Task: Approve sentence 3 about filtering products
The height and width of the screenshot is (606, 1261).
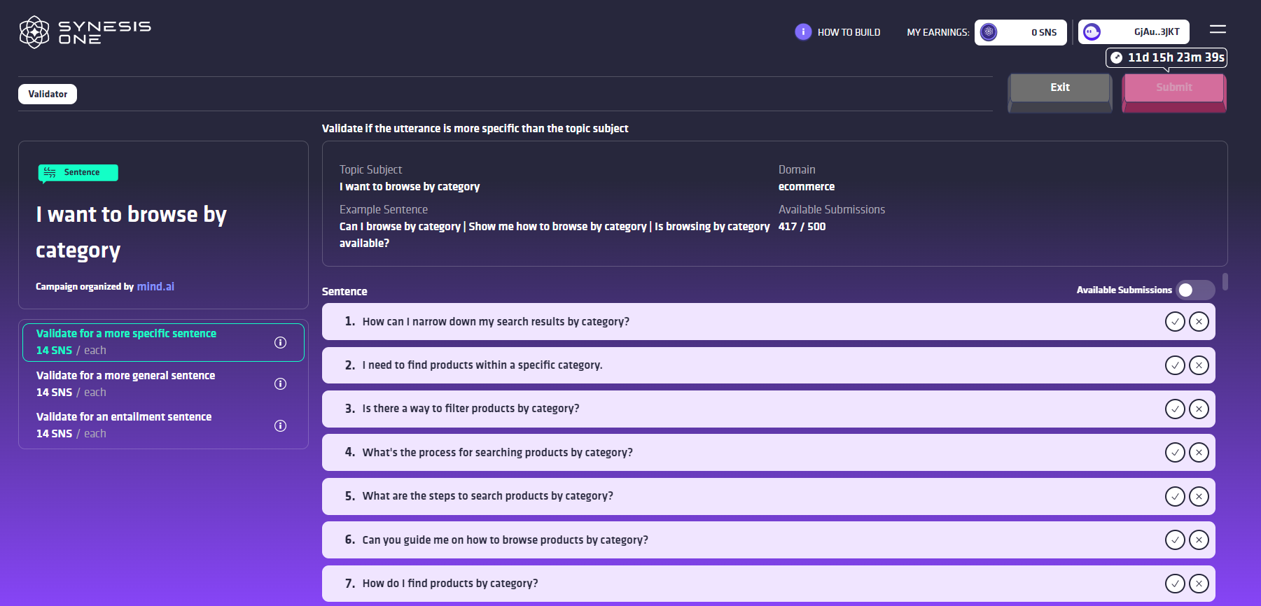Action: point(1174,409)
